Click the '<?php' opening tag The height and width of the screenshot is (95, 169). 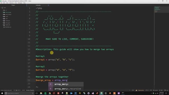[x=39, y=8]
